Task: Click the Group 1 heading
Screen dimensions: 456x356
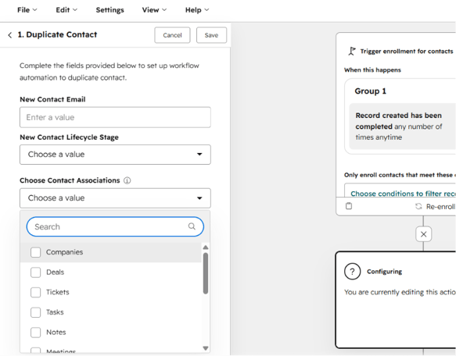Action: (x=370, y=91)
